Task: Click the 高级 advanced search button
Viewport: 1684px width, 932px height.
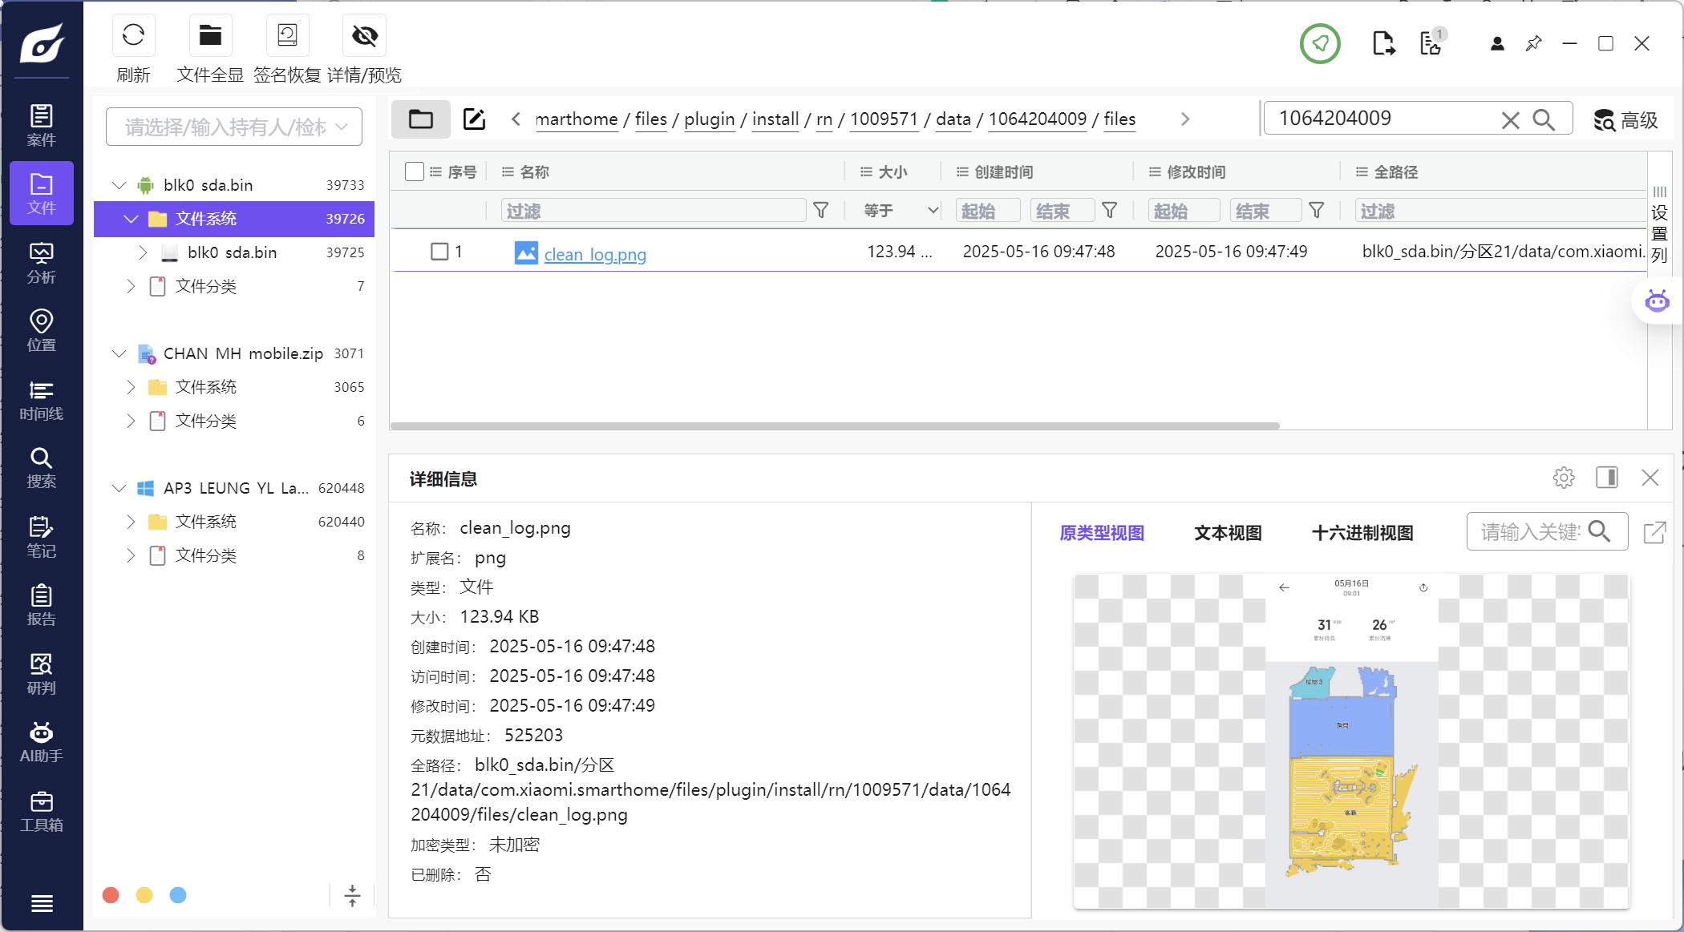Action: [x=1625, y=120]
